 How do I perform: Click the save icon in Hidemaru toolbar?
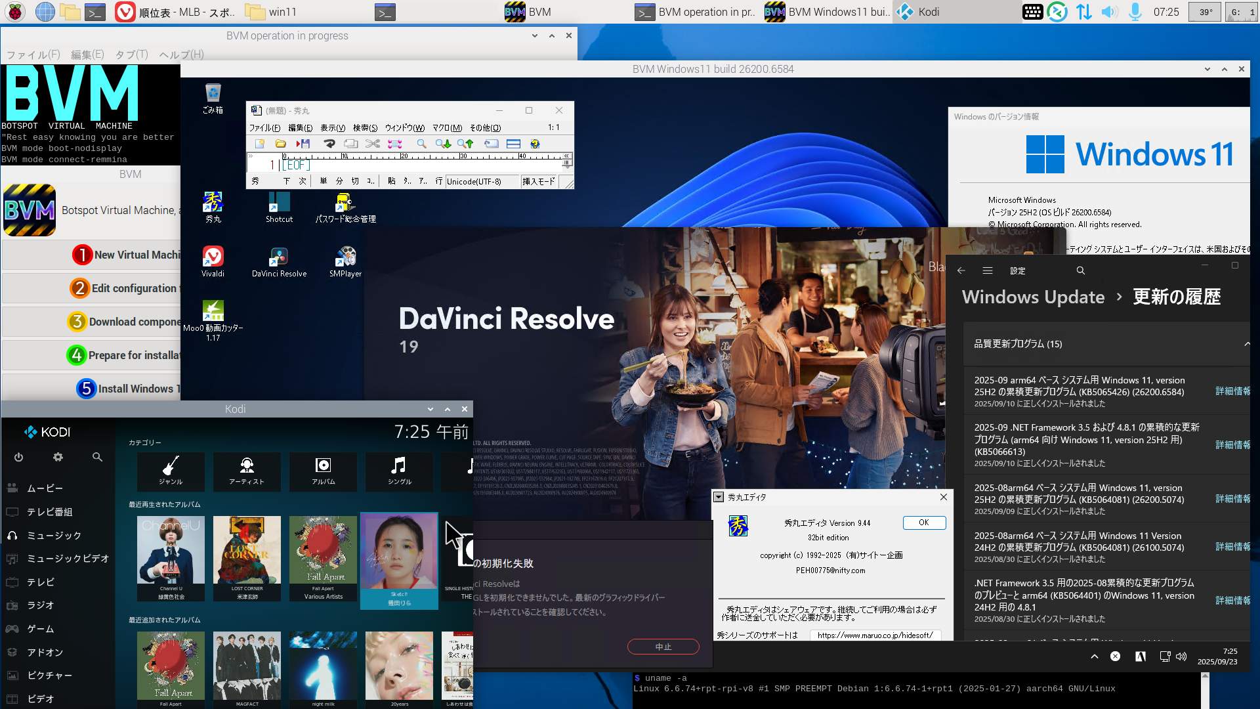[x=303, y=144]
